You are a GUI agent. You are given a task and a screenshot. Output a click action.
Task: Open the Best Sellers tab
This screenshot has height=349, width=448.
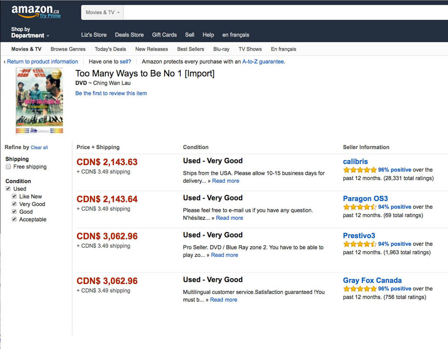191,49
